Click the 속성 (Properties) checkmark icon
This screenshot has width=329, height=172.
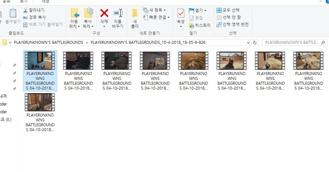coord(181,13)
